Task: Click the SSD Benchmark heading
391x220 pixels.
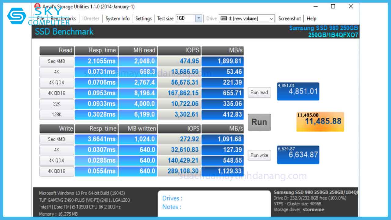Action: (64, 31)
